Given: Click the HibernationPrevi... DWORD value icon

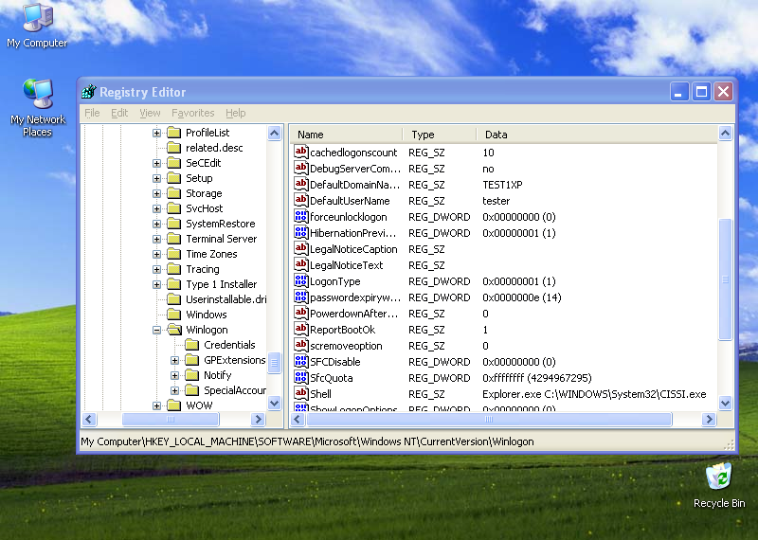Looking at the screenshot, I should tap(300, 232).
